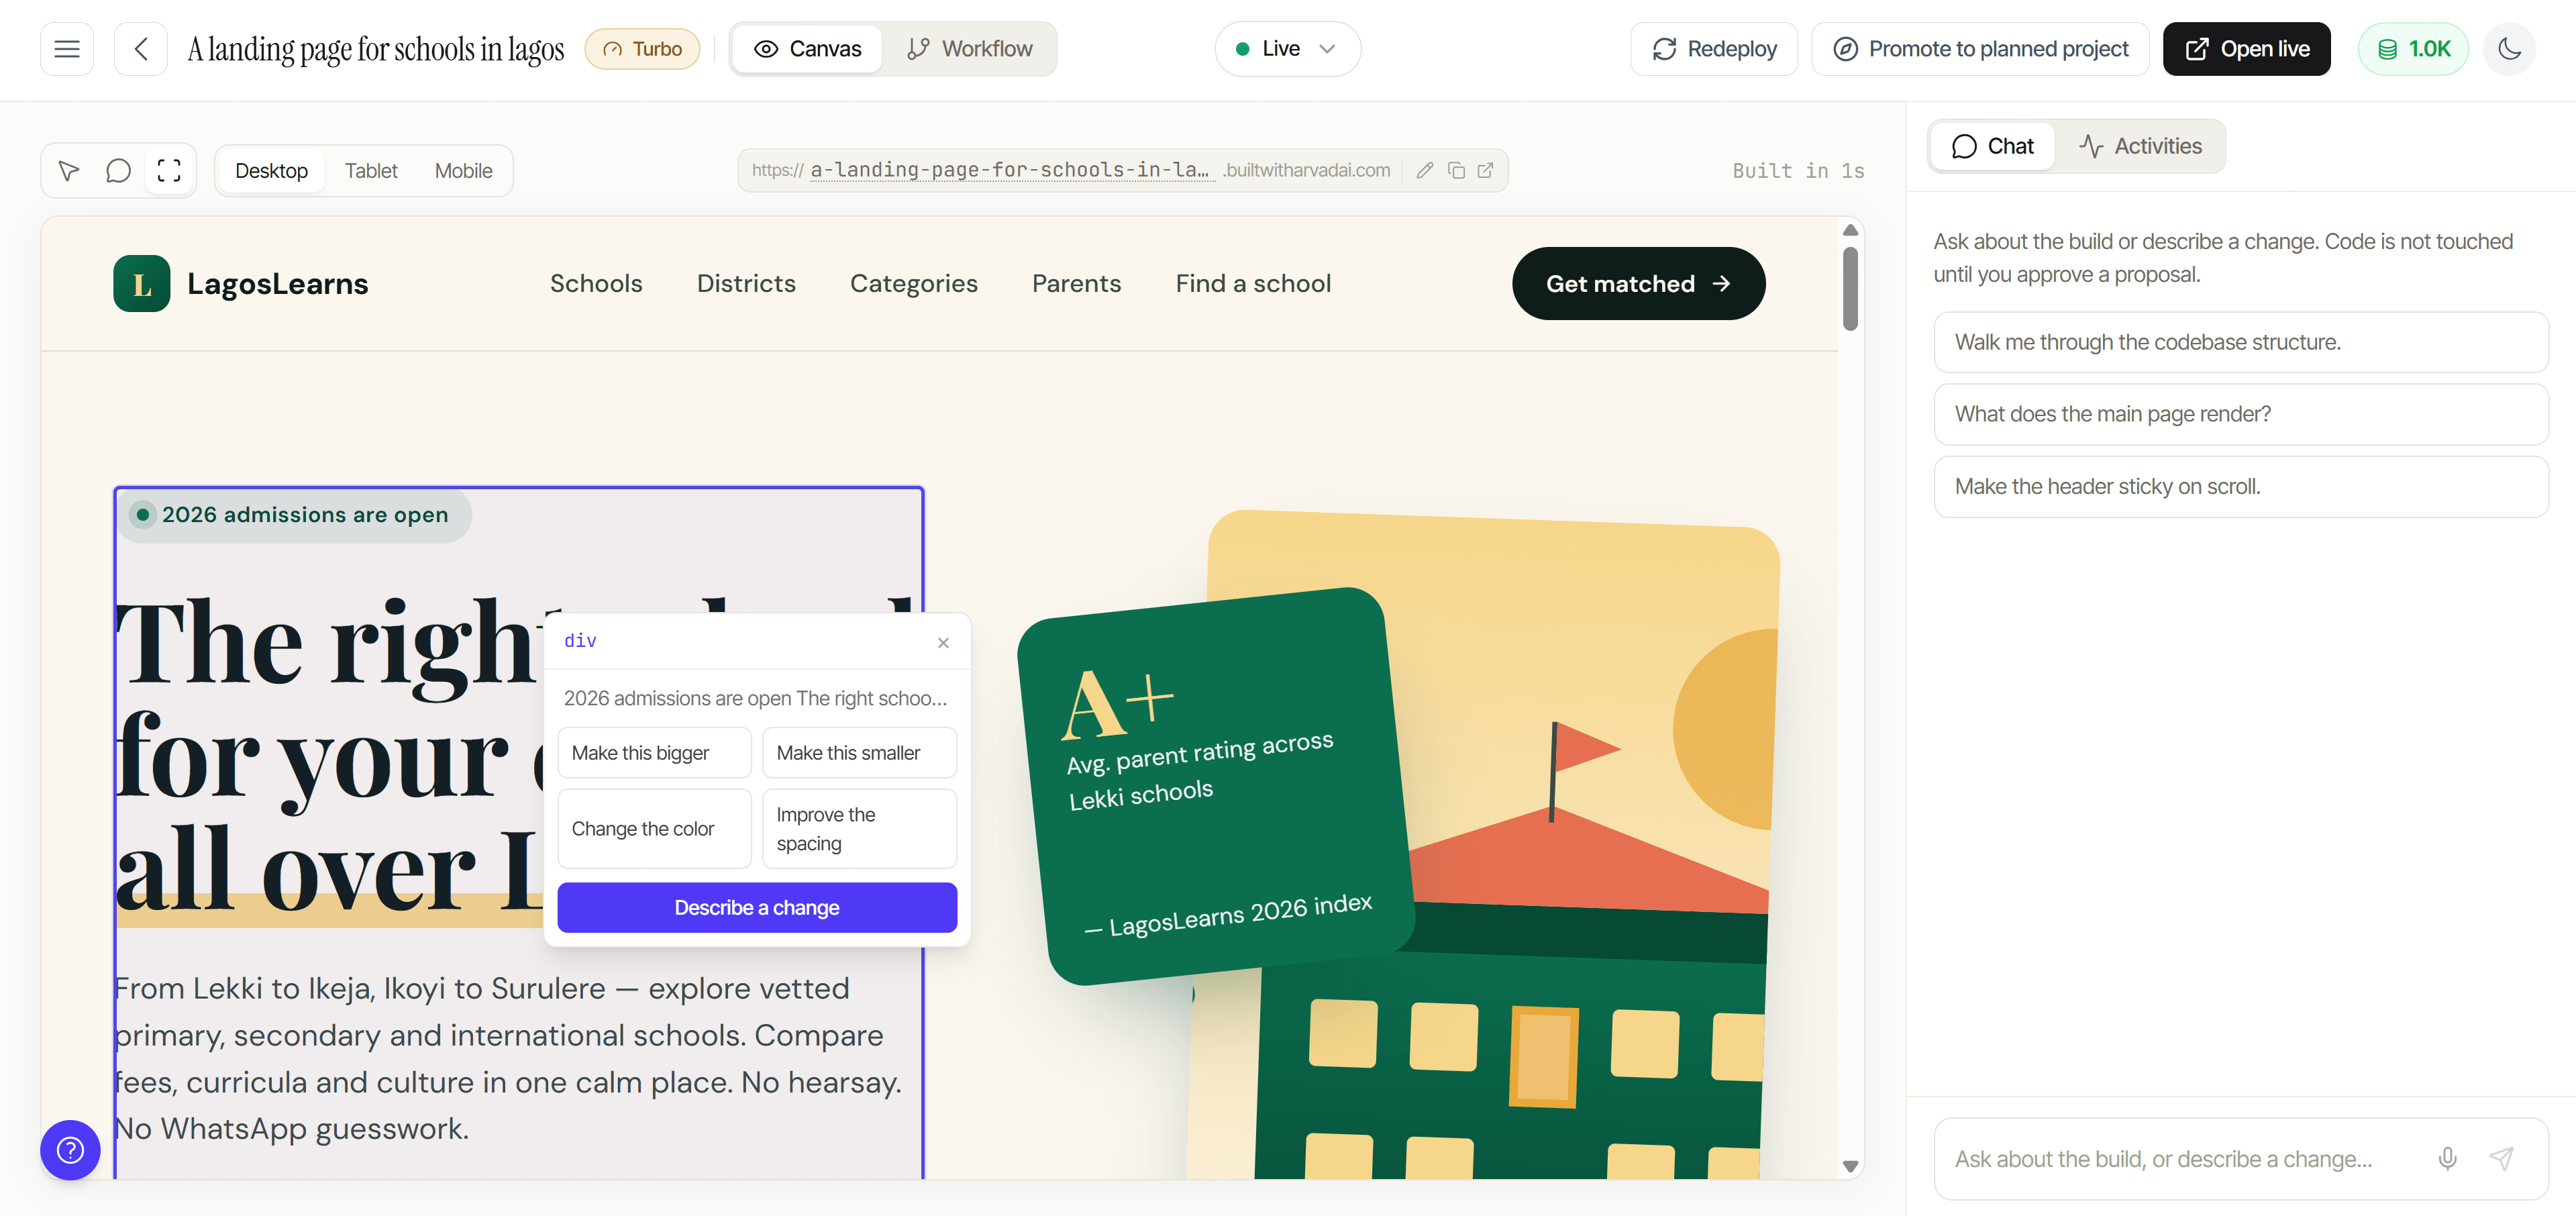2576x1216 pixels.
Task: Select the comment bubble tool
Action: click(118, 171)
